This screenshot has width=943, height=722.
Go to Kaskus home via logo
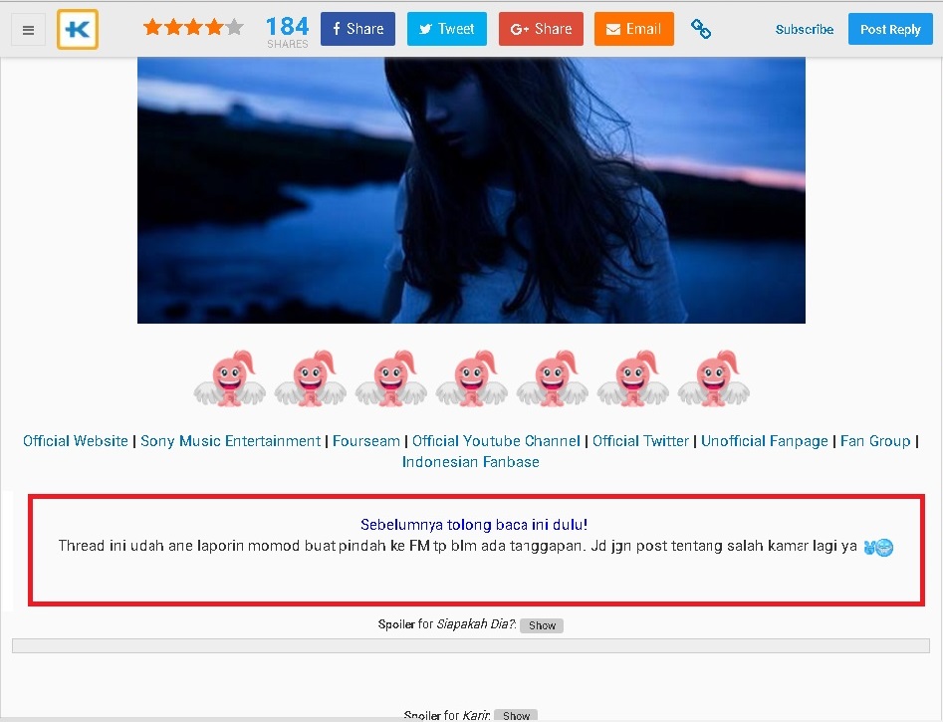click(x=78, y=29)
